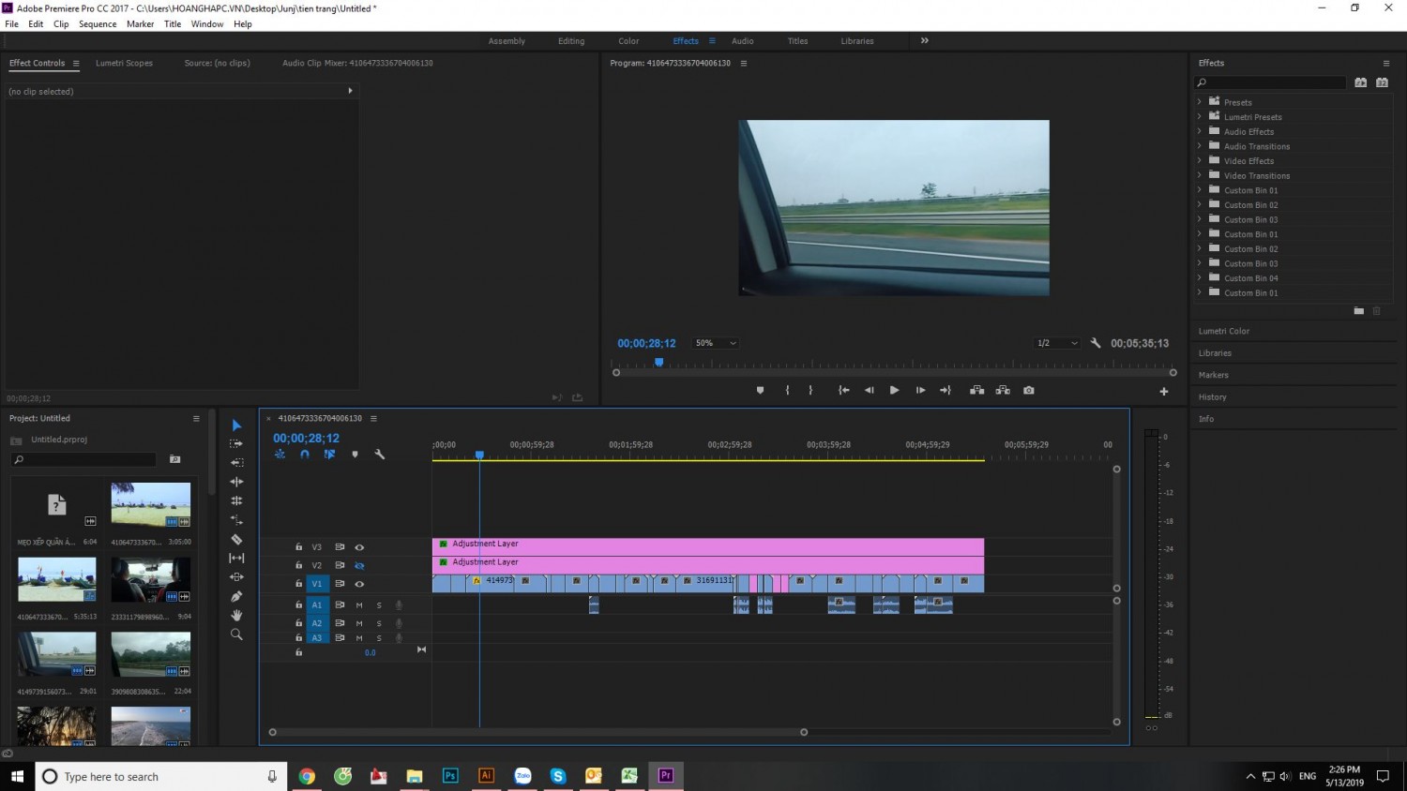1407x791 pixels.
Task: Switch to the Color workspace tab
Action: pos(628,41)
